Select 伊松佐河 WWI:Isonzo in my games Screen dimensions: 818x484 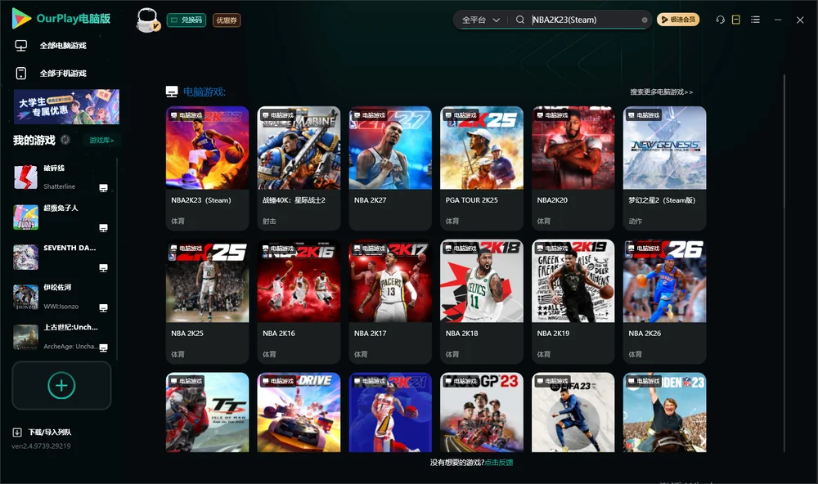61,297
